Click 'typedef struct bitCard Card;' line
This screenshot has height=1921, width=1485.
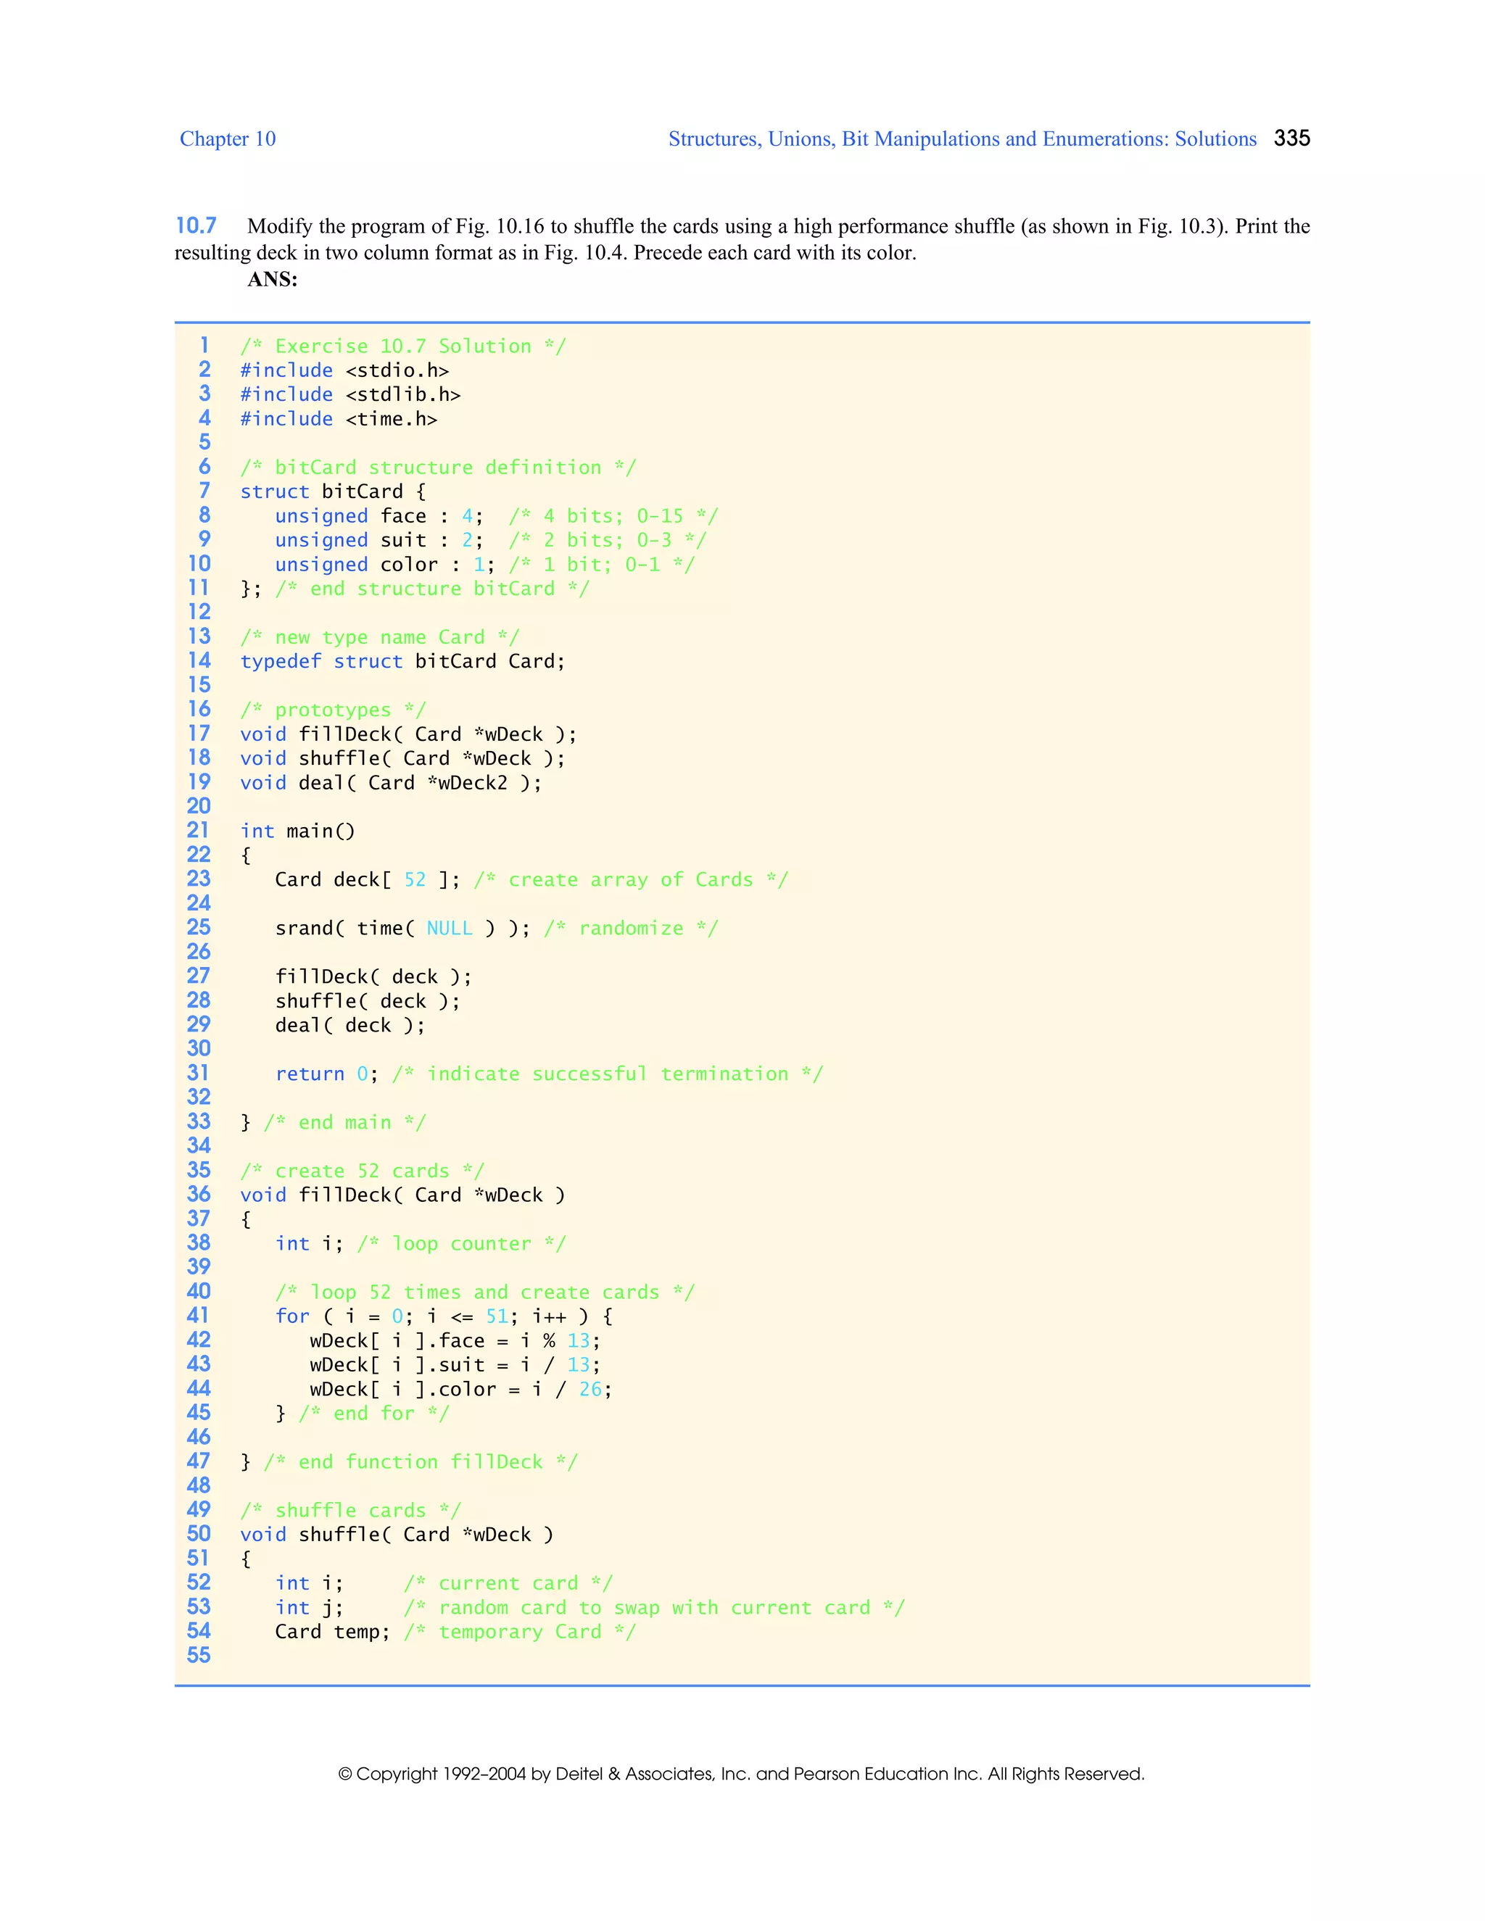(402, 661)
